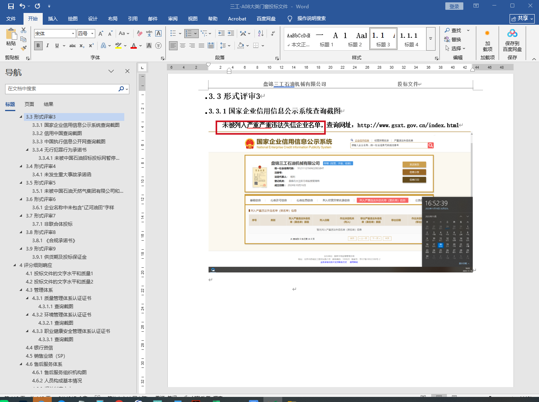The width and height of the screenshot is (539, 402).
Task: Jump to heading 4.4 银行资信
Action: click(39, 347)
